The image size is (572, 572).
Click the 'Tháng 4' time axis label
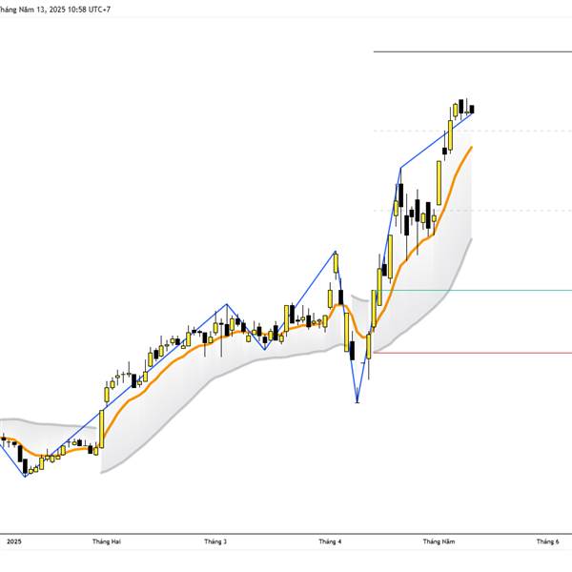pos(330,541)
